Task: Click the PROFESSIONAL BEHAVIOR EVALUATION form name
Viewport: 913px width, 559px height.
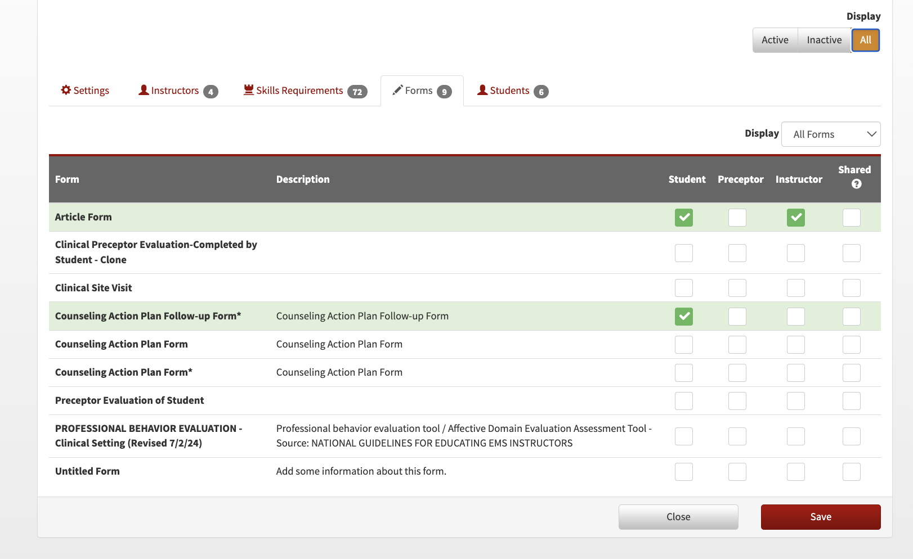Action: [149, 436]
